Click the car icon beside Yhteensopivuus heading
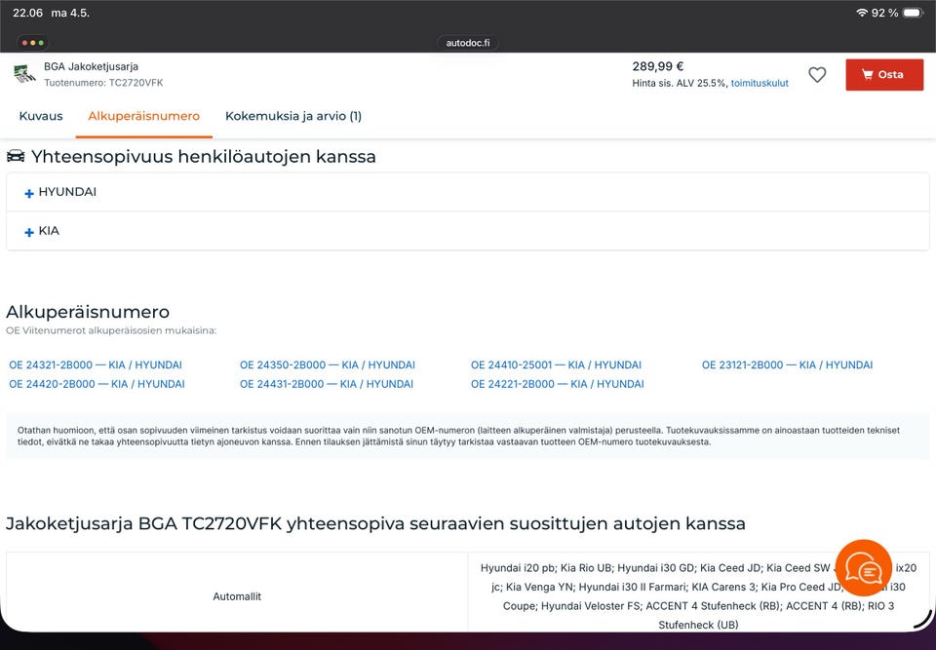 click(x=16, y=156)
